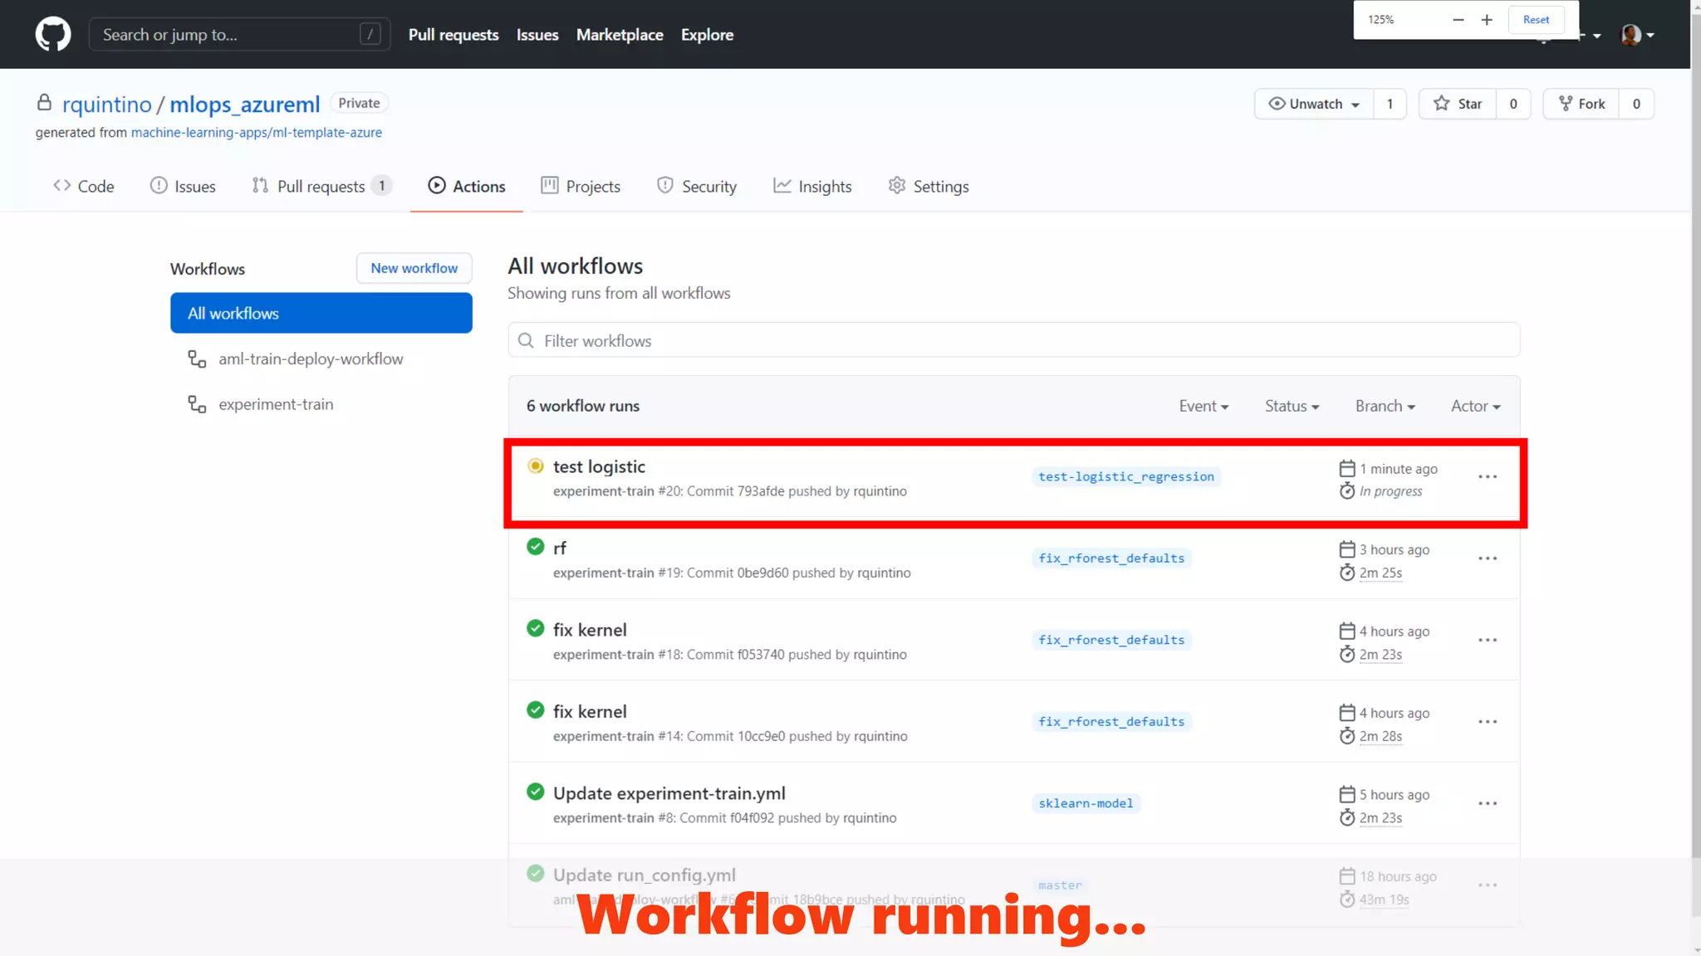This screenshot has width=1701, height=956.
Task: Star the repository
Action: pos(1458,104)
